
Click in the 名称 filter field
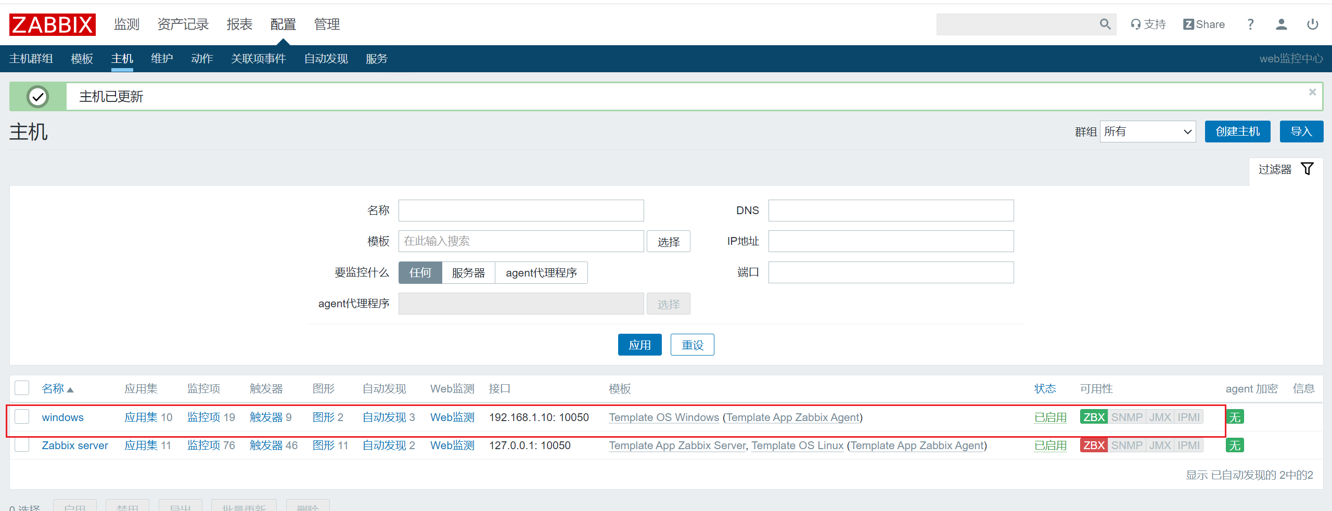(521, 211)
